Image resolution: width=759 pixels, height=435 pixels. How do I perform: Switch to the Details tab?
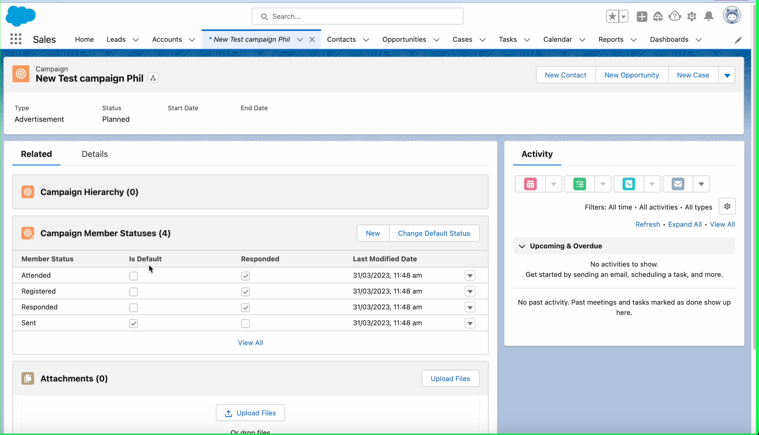(95, 154)
